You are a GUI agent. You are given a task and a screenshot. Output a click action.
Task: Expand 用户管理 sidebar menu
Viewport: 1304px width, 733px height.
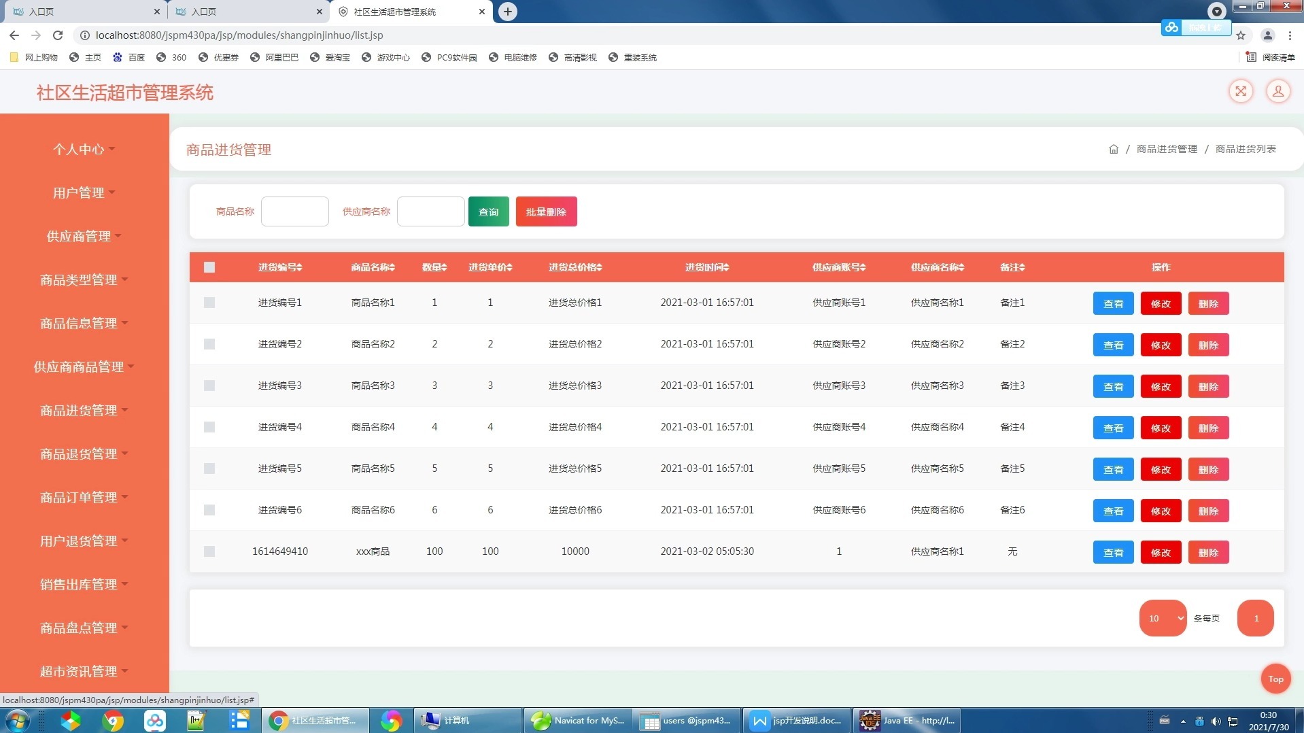[x=84, y=192]
